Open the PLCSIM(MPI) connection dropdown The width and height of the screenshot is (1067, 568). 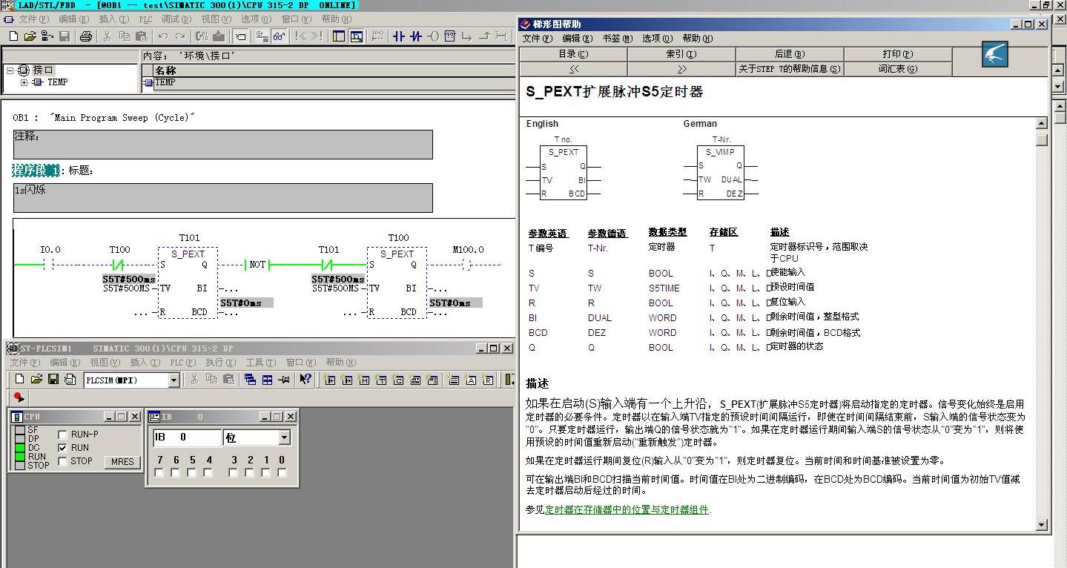pos(174,380)
